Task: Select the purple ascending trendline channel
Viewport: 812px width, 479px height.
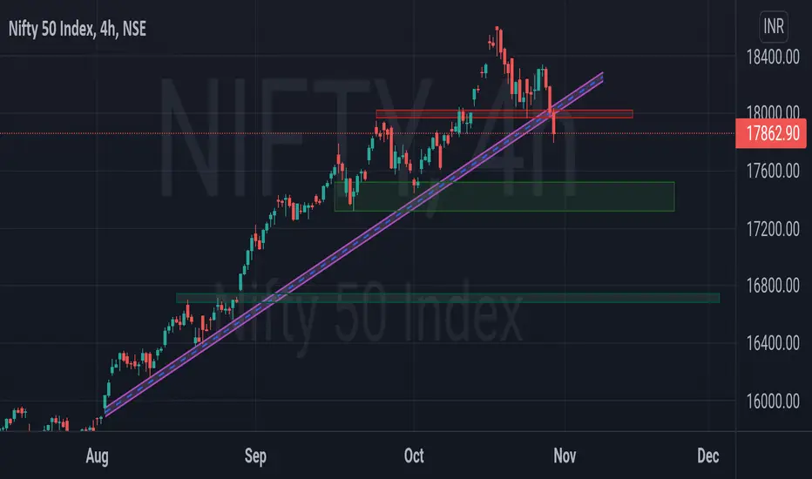Action: point(354,244)
